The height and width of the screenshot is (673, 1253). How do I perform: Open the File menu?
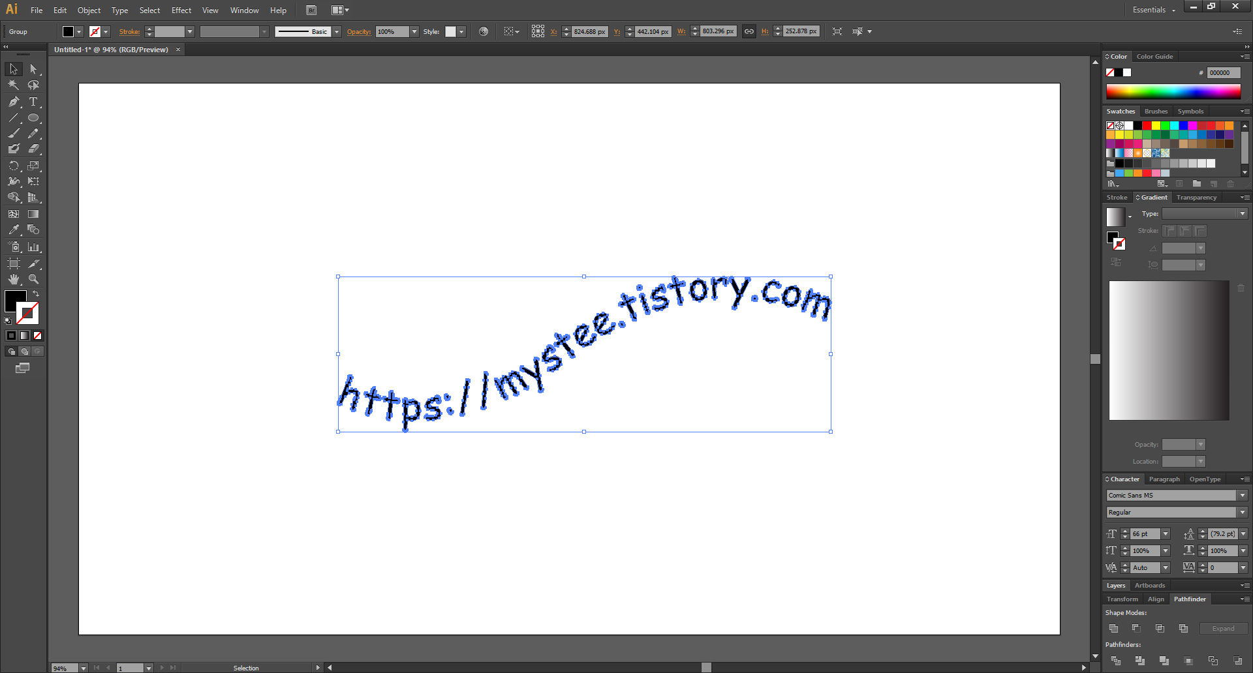[x=37, y=10]
